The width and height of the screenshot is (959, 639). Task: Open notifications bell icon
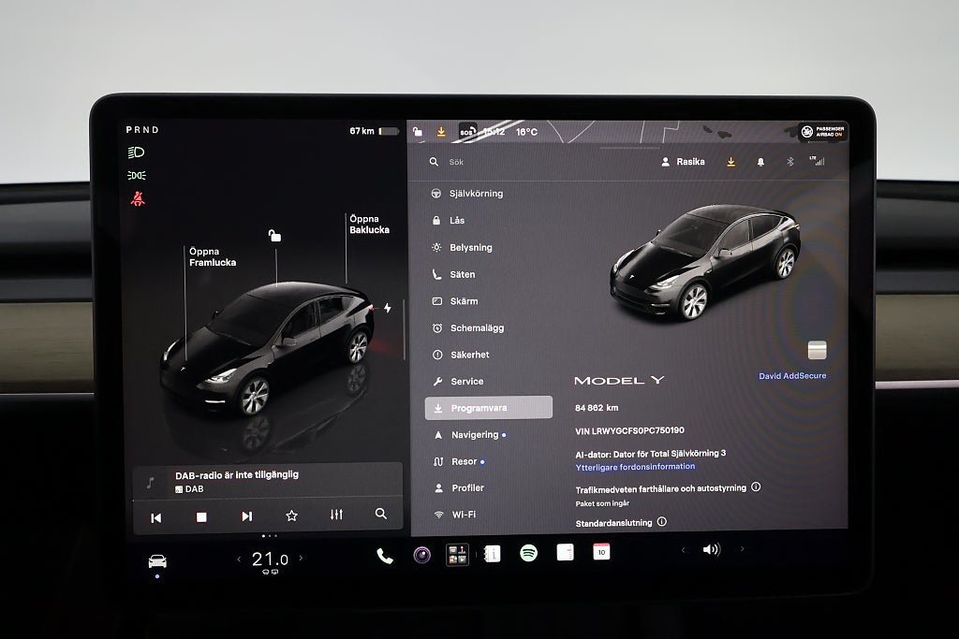pos(760,162)
